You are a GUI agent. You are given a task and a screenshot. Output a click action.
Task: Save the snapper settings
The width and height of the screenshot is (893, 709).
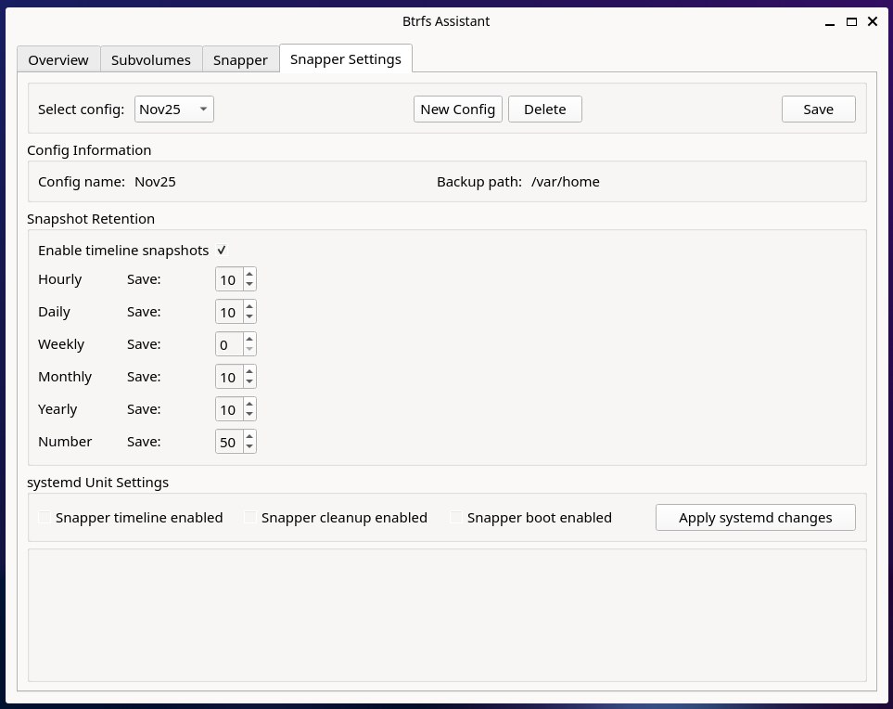pos(819,109)
